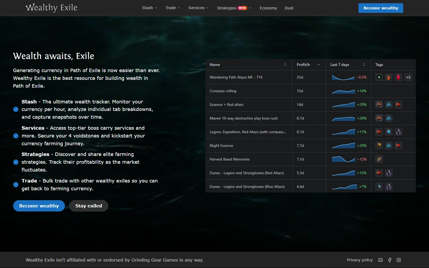This screenshot has height=268, width=429.
Task: Open the Wandering Path Abyss MF - T16 strategy
Action: click(236, 77)
